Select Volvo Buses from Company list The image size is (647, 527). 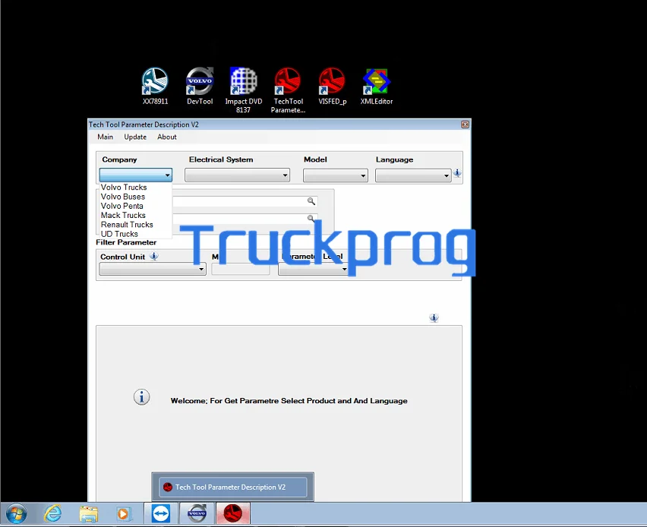tap(123, 197)
